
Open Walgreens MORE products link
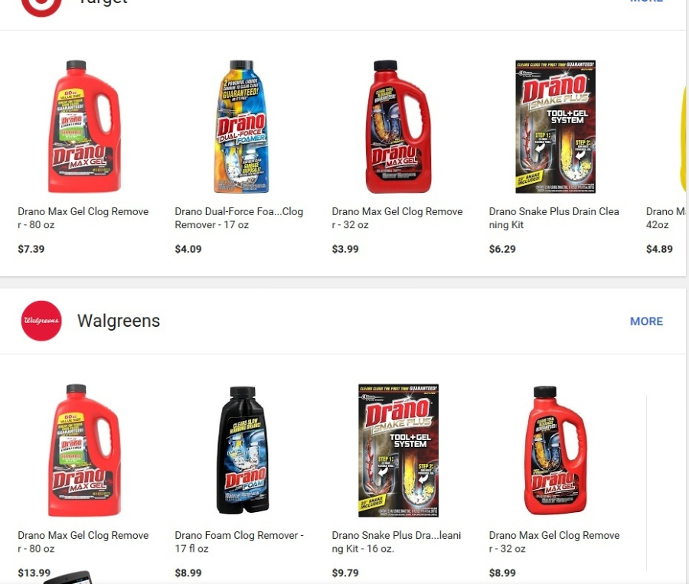click(646, 321)
